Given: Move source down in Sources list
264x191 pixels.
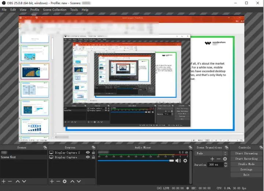Looking at the screenshot, I should (x=79, y=181).
